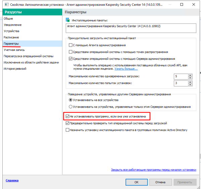This screenshot has height=189, width=201.
Task: Minimize the properties window
Action: pos(170,4)
